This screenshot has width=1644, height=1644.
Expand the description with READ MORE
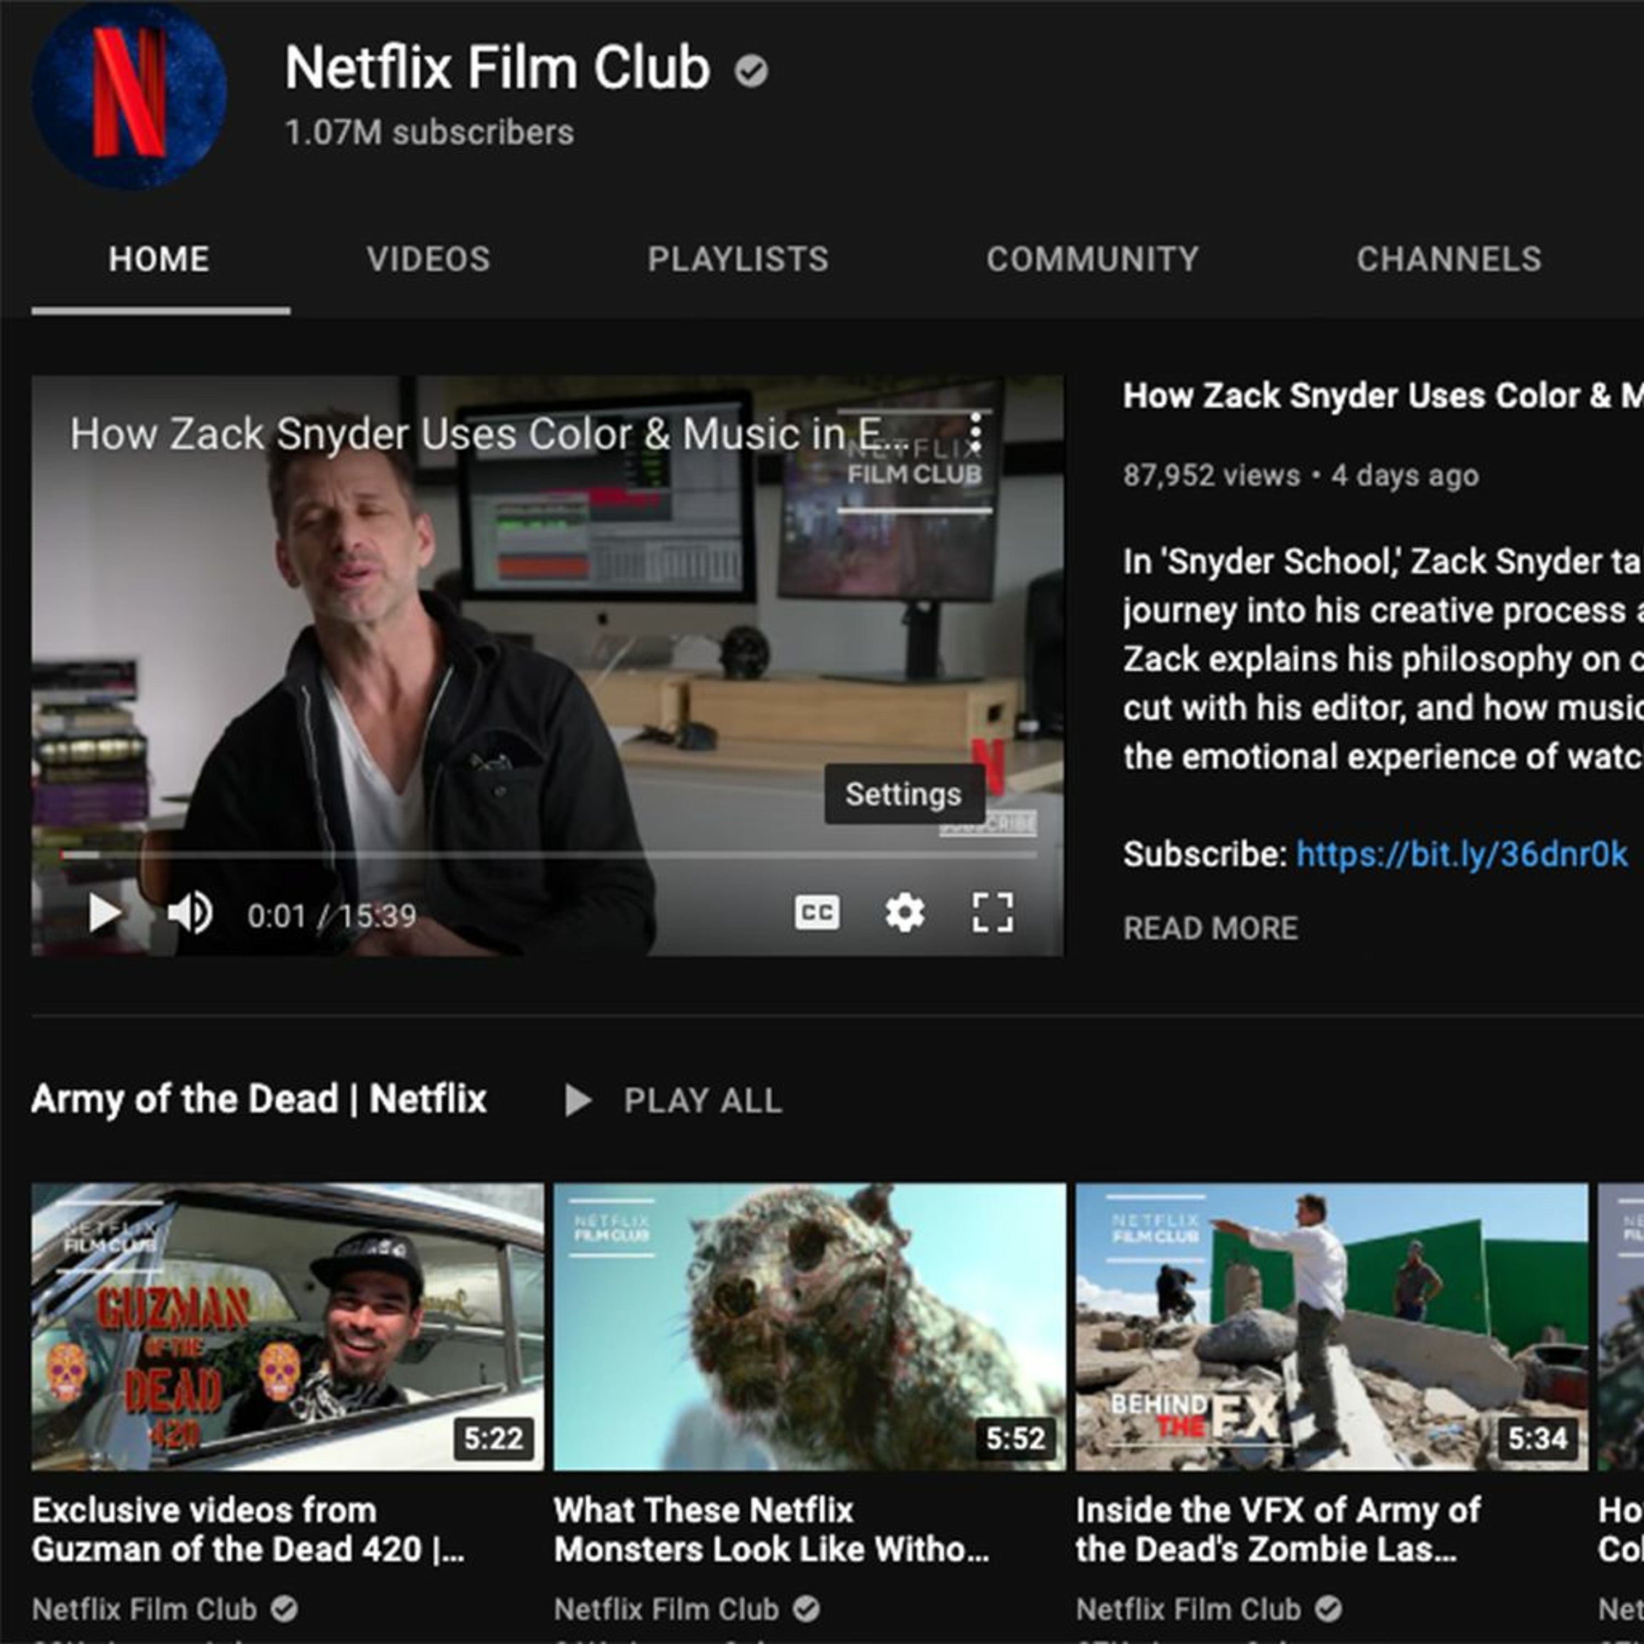coord(1210,928)
